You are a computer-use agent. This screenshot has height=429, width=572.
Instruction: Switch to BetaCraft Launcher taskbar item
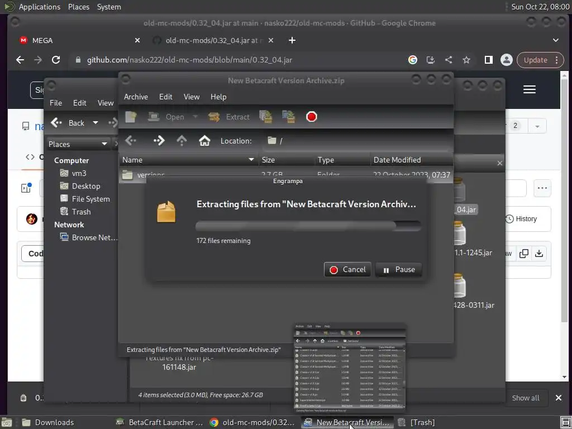[x=160, y=422]
